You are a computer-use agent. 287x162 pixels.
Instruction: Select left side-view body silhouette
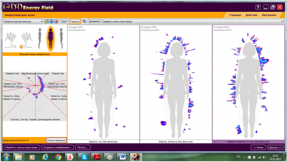tap(40, 38)
